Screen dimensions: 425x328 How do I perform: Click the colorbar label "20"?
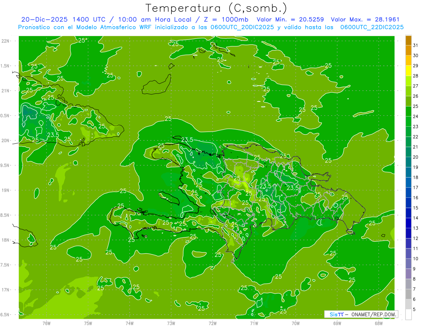(416, 157)
